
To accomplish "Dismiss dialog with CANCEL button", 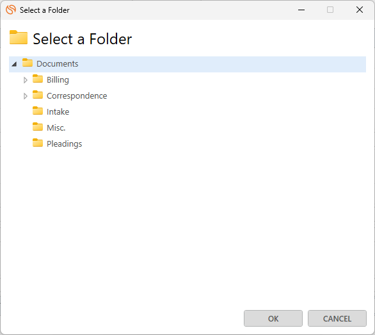I will pyautogui.click(x=337, y=318).
